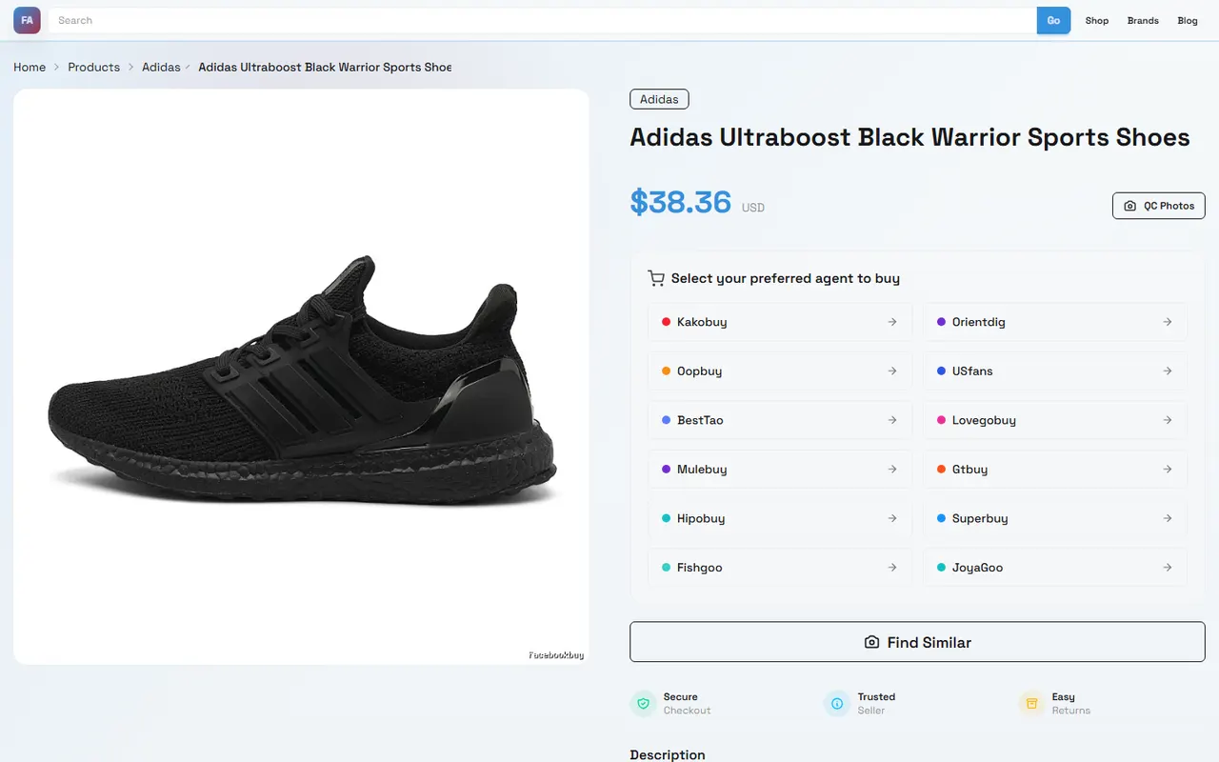Choose JoyaGoo as buying agent

coord(1055,568)
